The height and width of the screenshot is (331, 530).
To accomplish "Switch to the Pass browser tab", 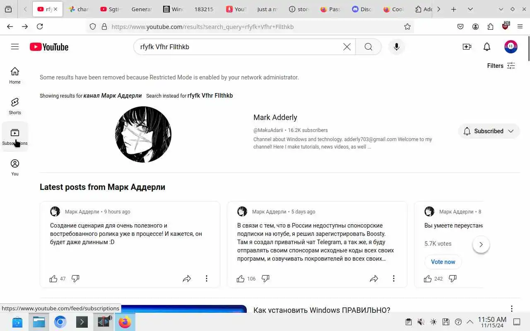I will 330,9.
